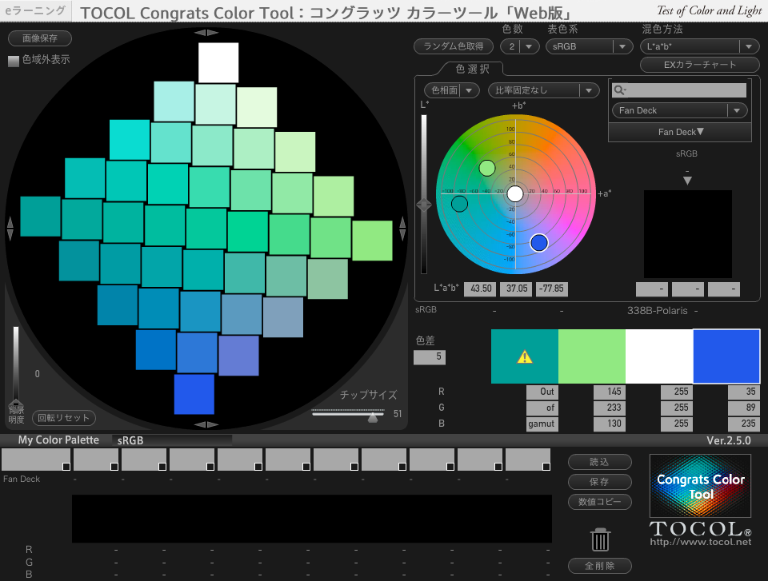Click the diamond marker on the L* slider
This screenshot has height=581, width=768.
point(424,205)
